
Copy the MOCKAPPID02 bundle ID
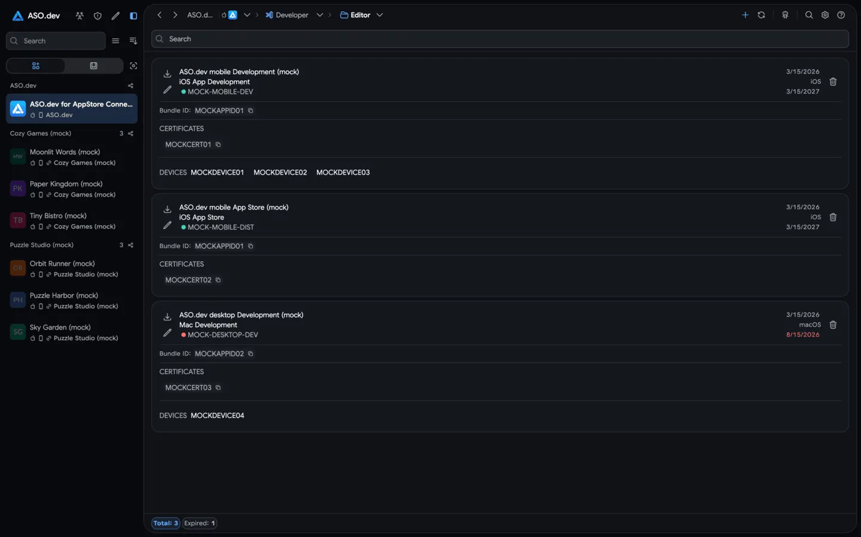click(x=251, y=354)
